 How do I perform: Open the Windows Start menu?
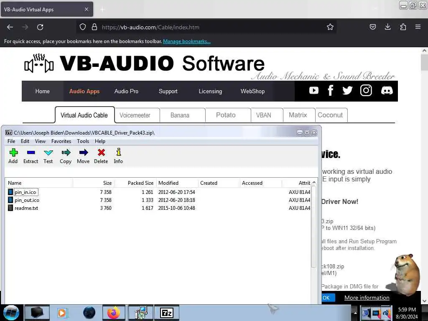point(11,313)
